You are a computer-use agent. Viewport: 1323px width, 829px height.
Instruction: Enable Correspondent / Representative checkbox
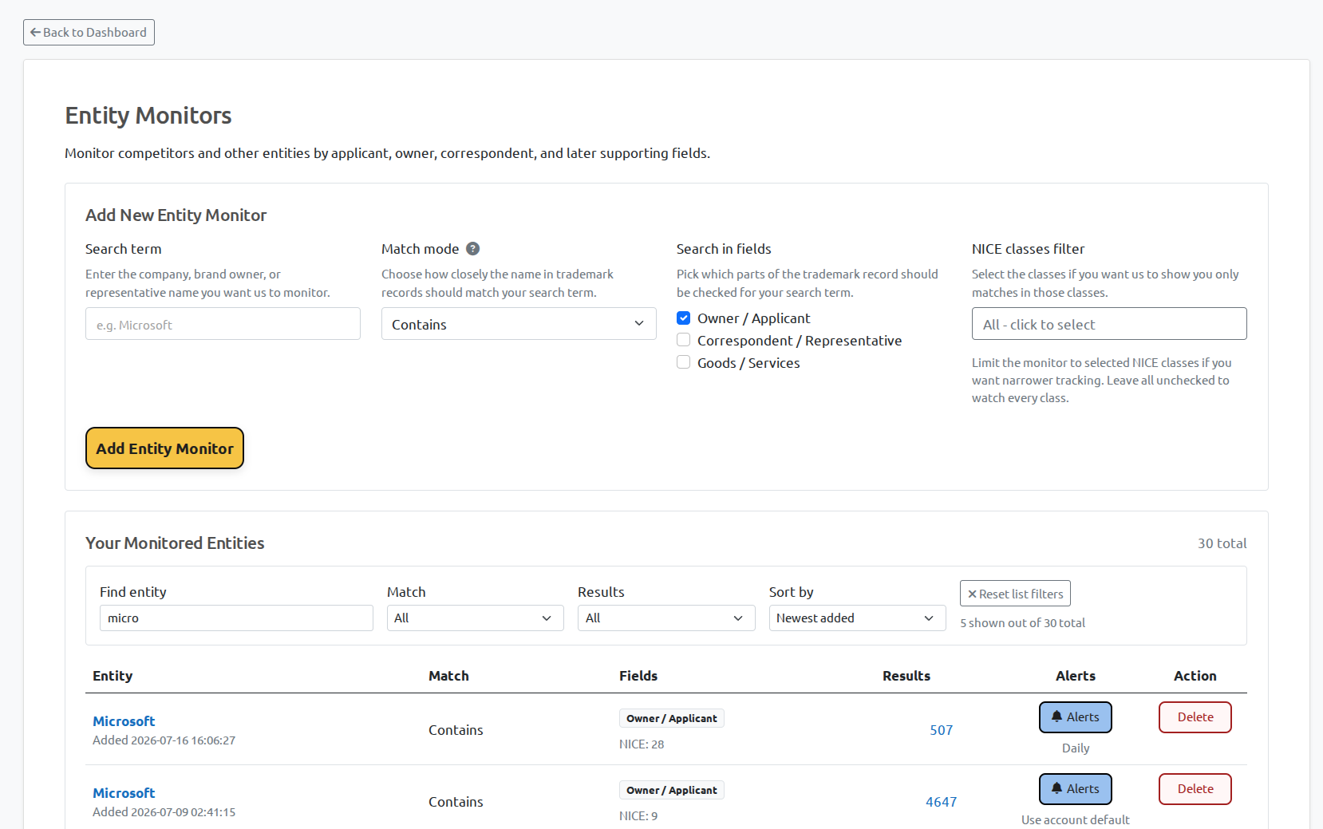(x=684, y=341)
